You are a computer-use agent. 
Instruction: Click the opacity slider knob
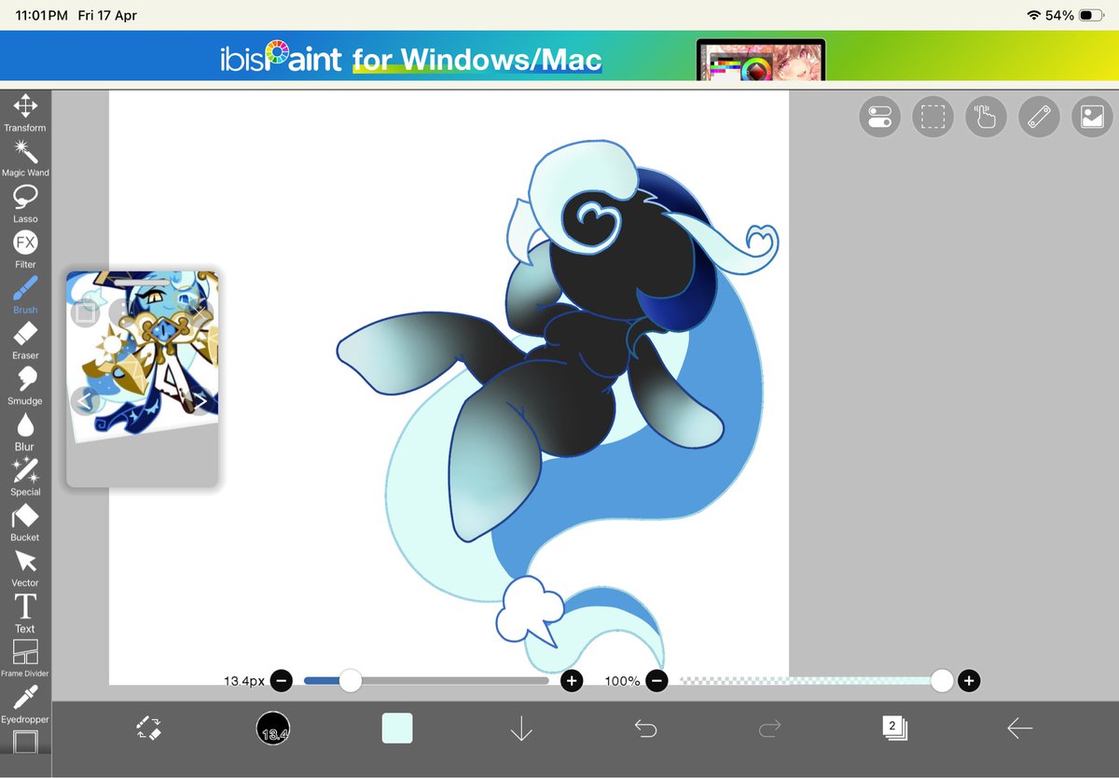(x=942, y=681)
